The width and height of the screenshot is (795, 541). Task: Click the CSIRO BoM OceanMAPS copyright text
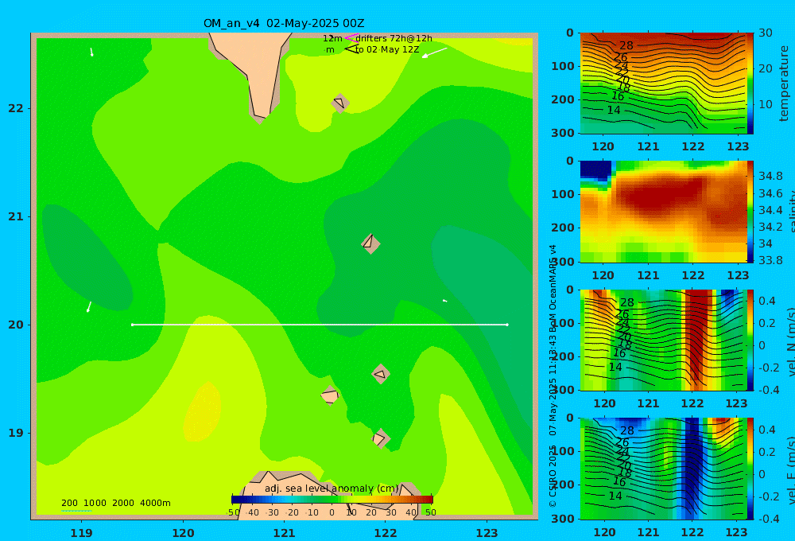pos(553,376)
